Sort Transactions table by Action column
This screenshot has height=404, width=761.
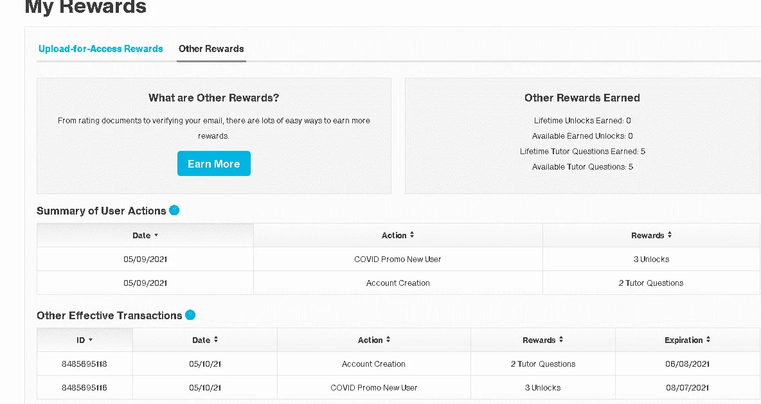(x=373, y=340)
